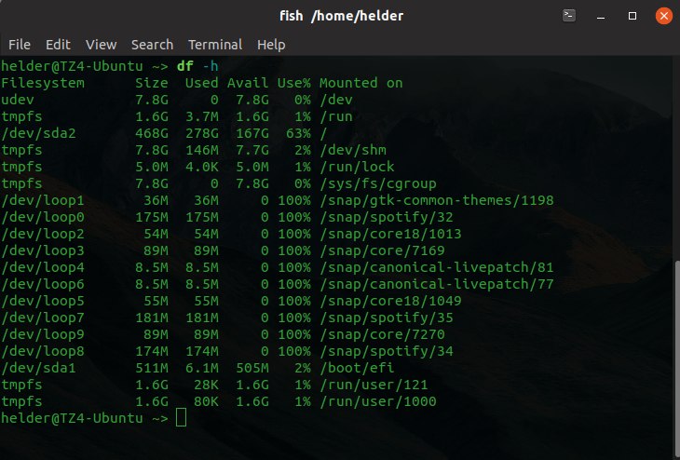The image size is (680, 460).
Task: Minimize the terminal window
Action: point(601,16)
